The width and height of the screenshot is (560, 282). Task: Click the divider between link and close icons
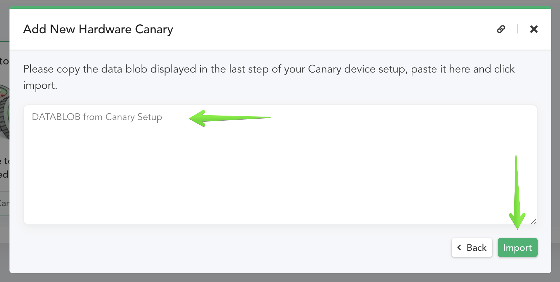pyautogui.click(x=517, y=29)
